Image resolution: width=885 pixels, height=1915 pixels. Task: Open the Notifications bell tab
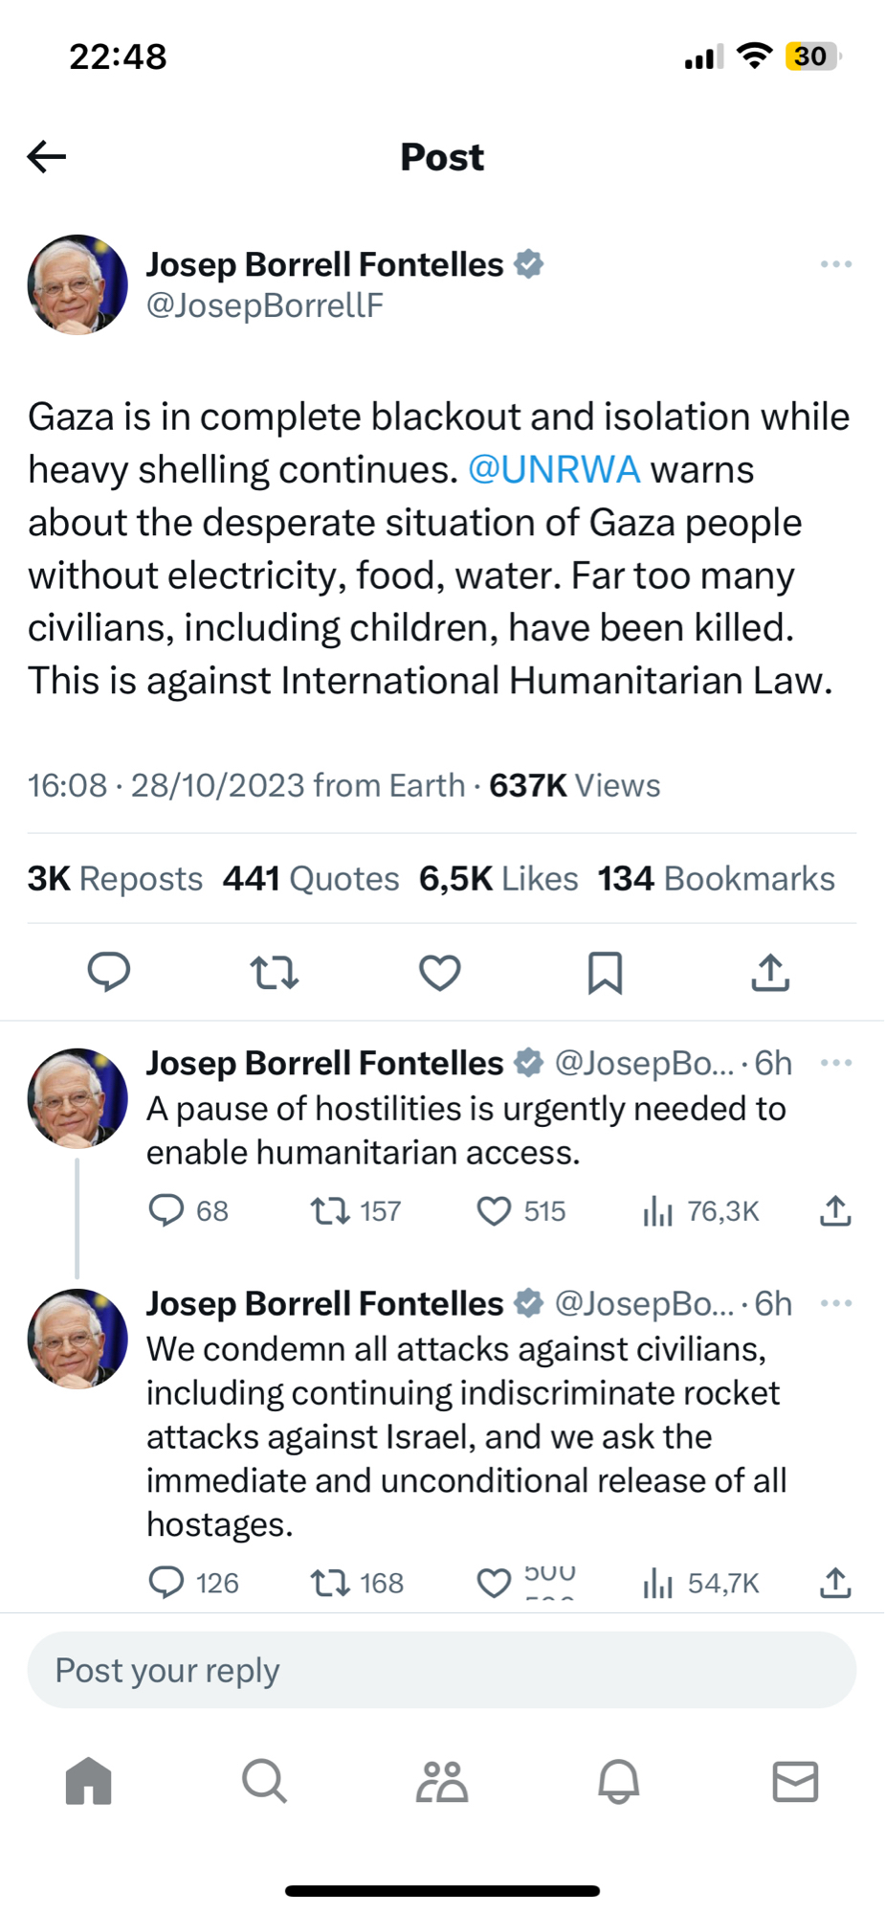(x=618, y=1782)
